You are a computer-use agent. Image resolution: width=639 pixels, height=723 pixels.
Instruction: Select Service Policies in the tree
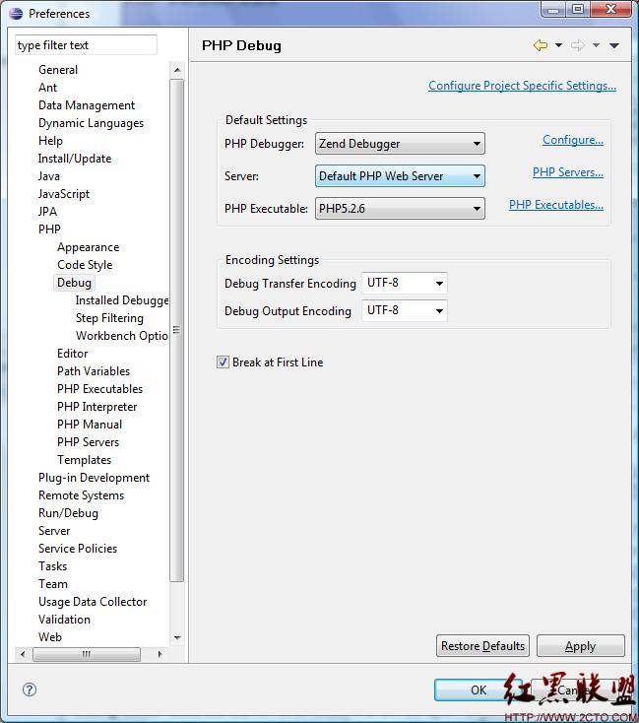point(78,549)
